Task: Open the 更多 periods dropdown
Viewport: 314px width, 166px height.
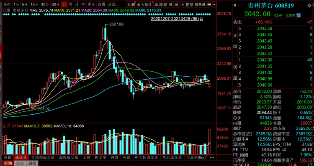Action: 91,5
